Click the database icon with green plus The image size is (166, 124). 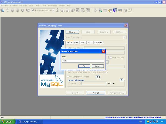click(x=100, y=10)
